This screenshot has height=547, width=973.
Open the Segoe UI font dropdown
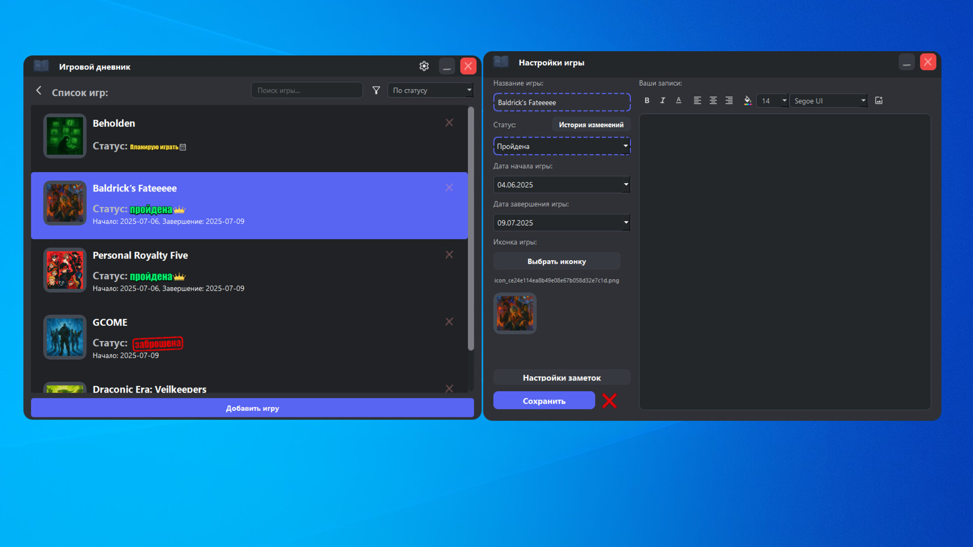coord(863,101)
